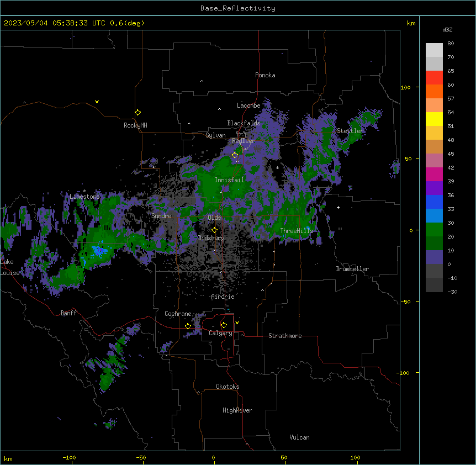The width and height of the screenshot is (476, 465).
Task: Pick the magenta 39–42 dBZ legend swatch
Action: coord(434,174)
